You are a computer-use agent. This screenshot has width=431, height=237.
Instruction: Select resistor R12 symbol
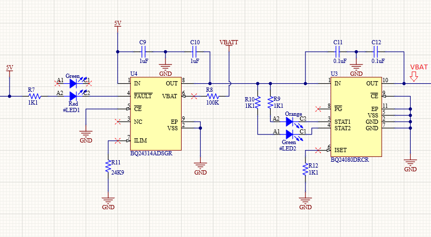305,169
